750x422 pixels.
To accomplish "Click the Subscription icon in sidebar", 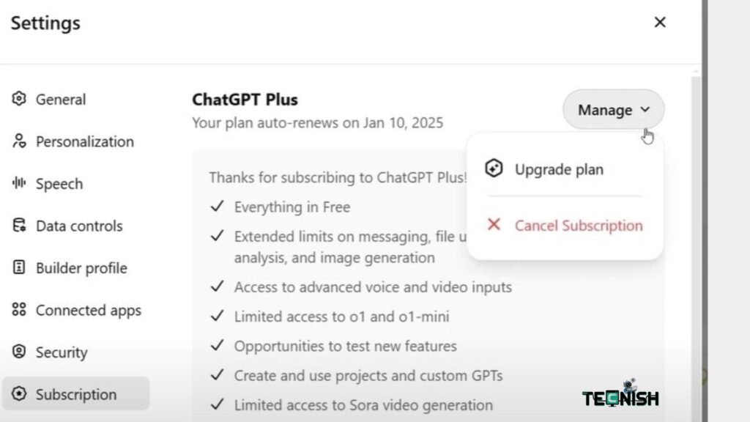I will pyautogui.click(x=19, y=394).
